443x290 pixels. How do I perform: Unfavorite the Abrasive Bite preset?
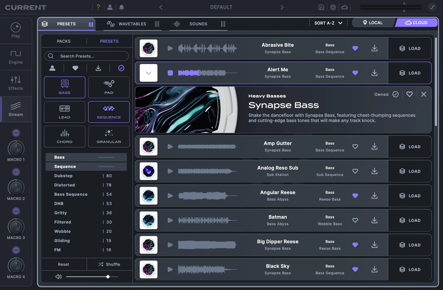[355, 48]
